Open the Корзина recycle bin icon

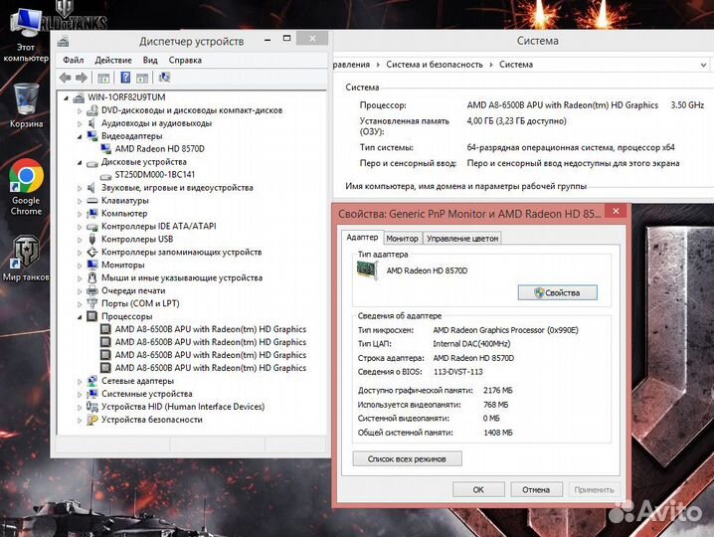26,105
